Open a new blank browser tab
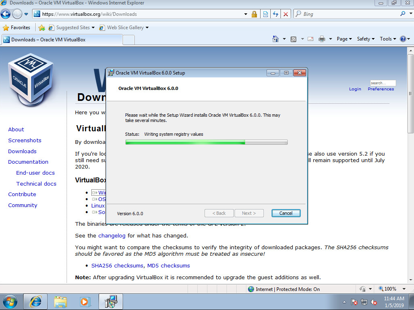This screenshot has width=414, height=310. point(129,40)
